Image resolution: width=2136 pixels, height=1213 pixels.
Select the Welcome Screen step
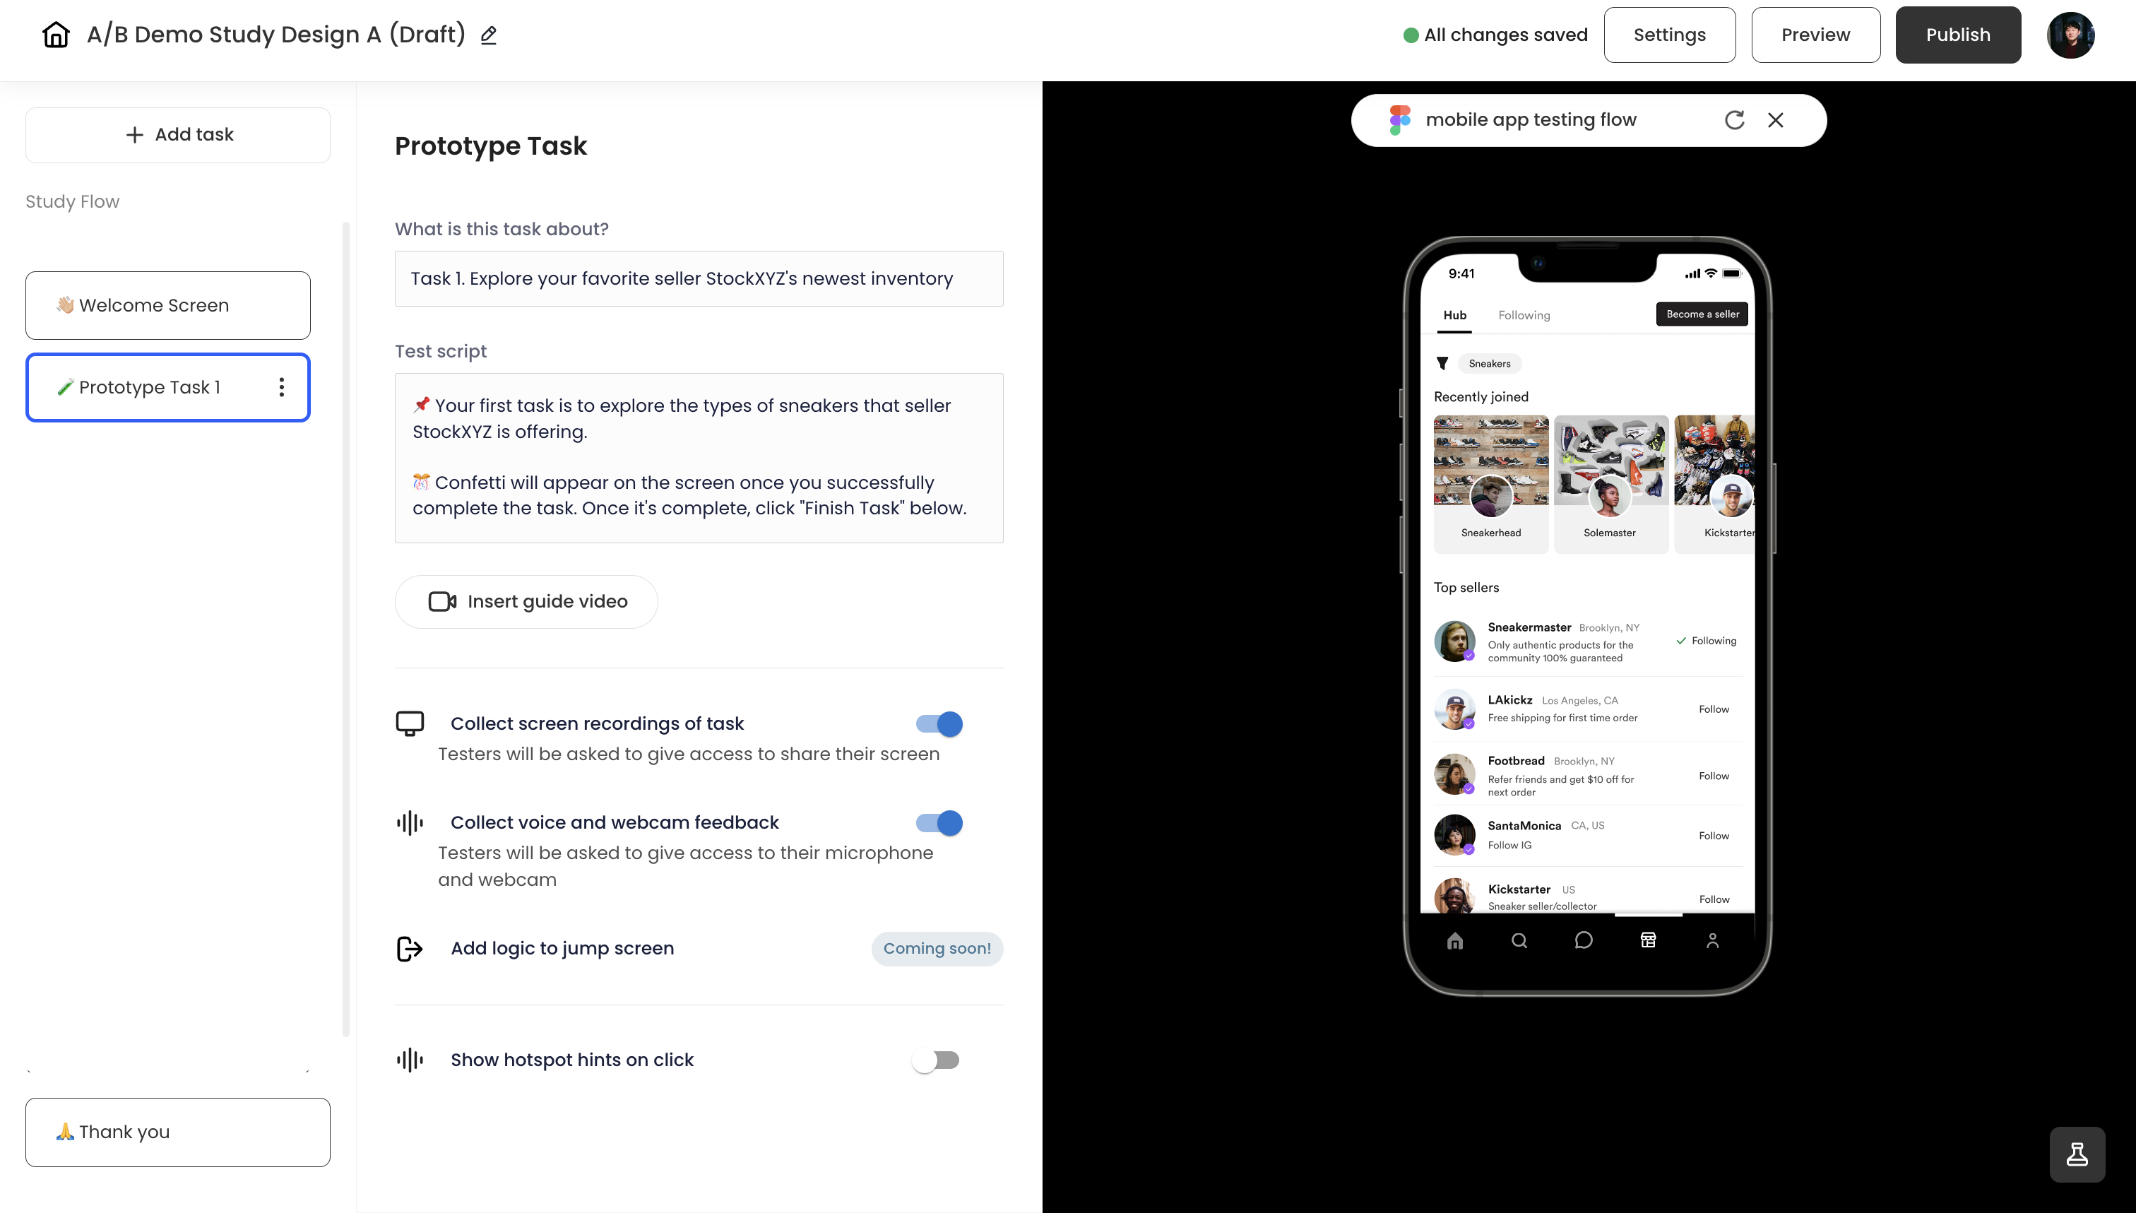(x=168, y=305)
